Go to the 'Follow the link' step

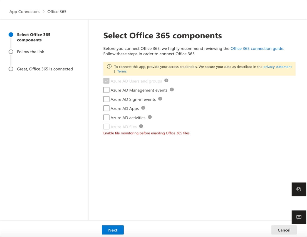pyautogui.click(x=30, y=52)
